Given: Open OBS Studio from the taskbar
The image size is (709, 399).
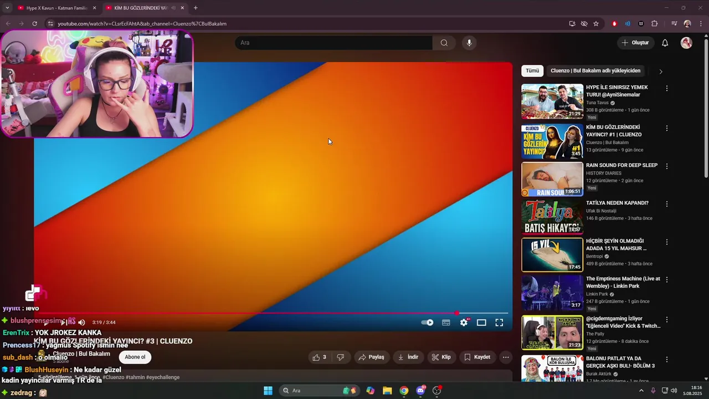Looking at the screenshot, I should (x=437, y=391).
